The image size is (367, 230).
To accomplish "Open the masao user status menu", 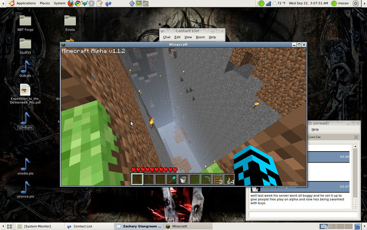I will pos(340,3).
